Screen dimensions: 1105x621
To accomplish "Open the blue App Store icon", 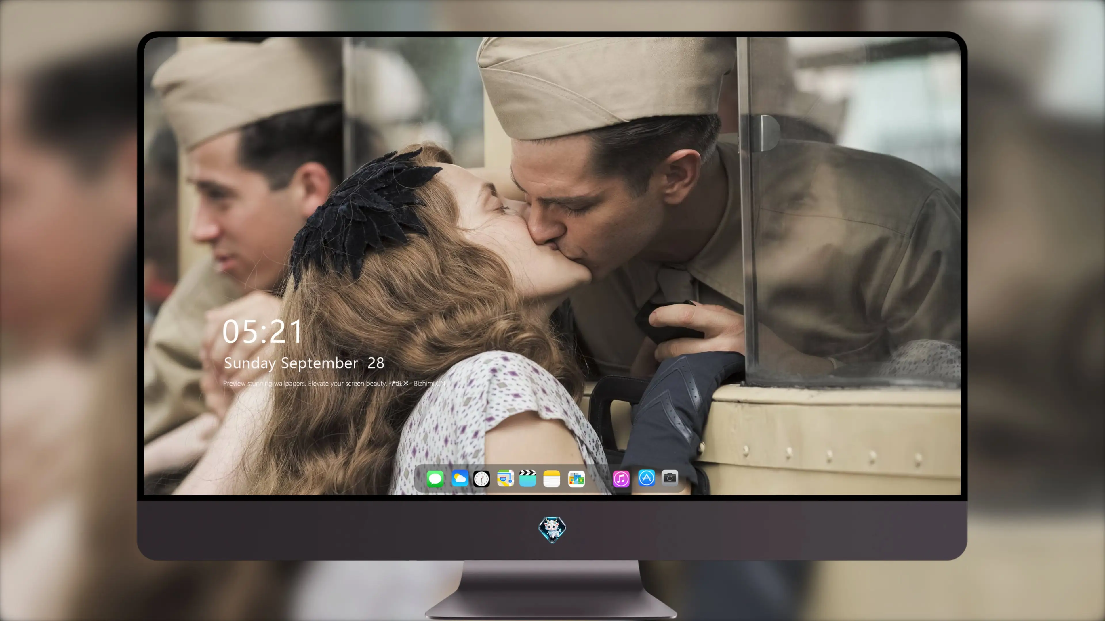I will coord(646,478).
